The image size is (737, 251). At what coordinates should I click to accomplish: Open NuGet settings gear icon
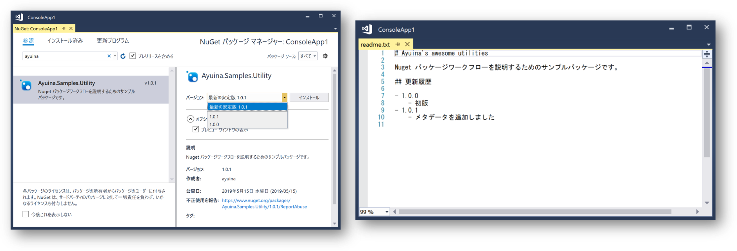pyautogui.click(x=325, y=56)
